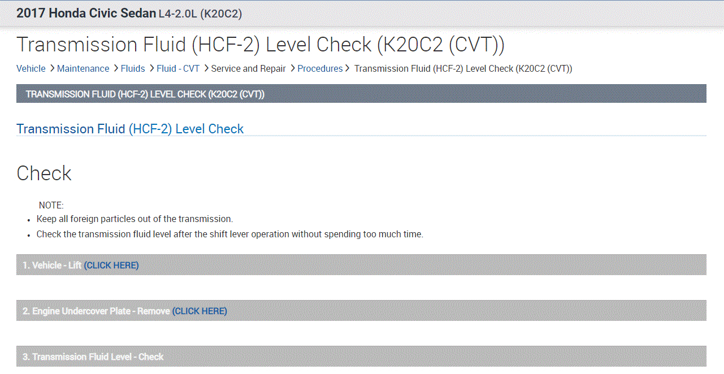Click chevron arrow before Fluid - CVT breadcrumb
Image resolution: width=724 pixels, height=374 pixels.
click(x=151, y=68)
